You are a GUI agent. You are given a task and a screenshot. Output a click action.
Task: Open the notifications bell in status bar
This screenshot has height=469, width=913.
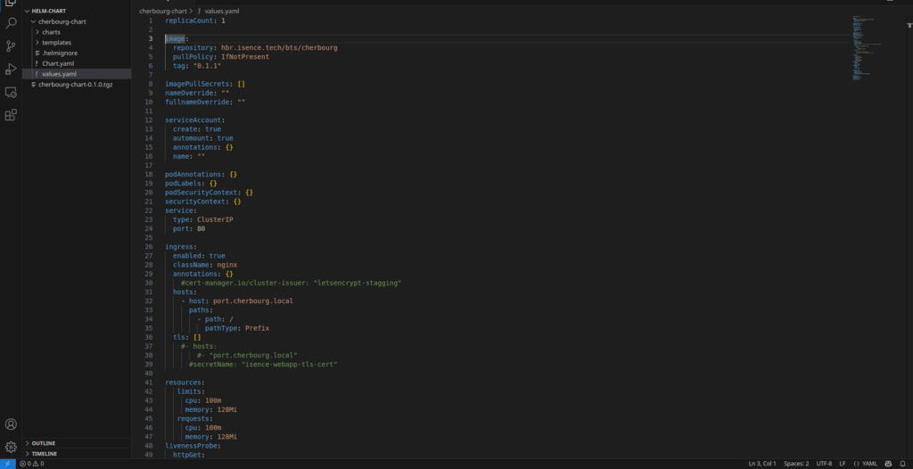point(902,464)
